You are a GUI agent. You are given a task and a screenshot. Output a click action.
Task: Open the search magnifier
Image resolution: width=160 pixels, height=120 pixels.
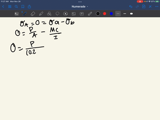[x=16, y=7]
